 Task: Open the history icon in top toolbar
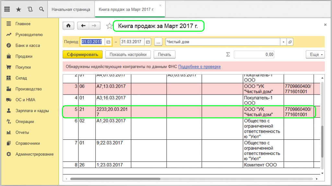click(30, 9)
